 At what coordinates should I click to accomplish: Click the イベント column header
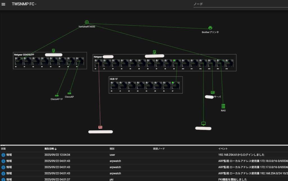223,148
